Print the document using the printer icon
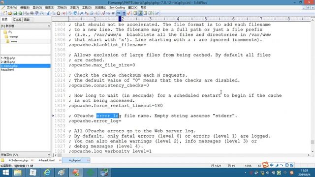This screenshot has width=315, height=177. (x=31, y=13)
